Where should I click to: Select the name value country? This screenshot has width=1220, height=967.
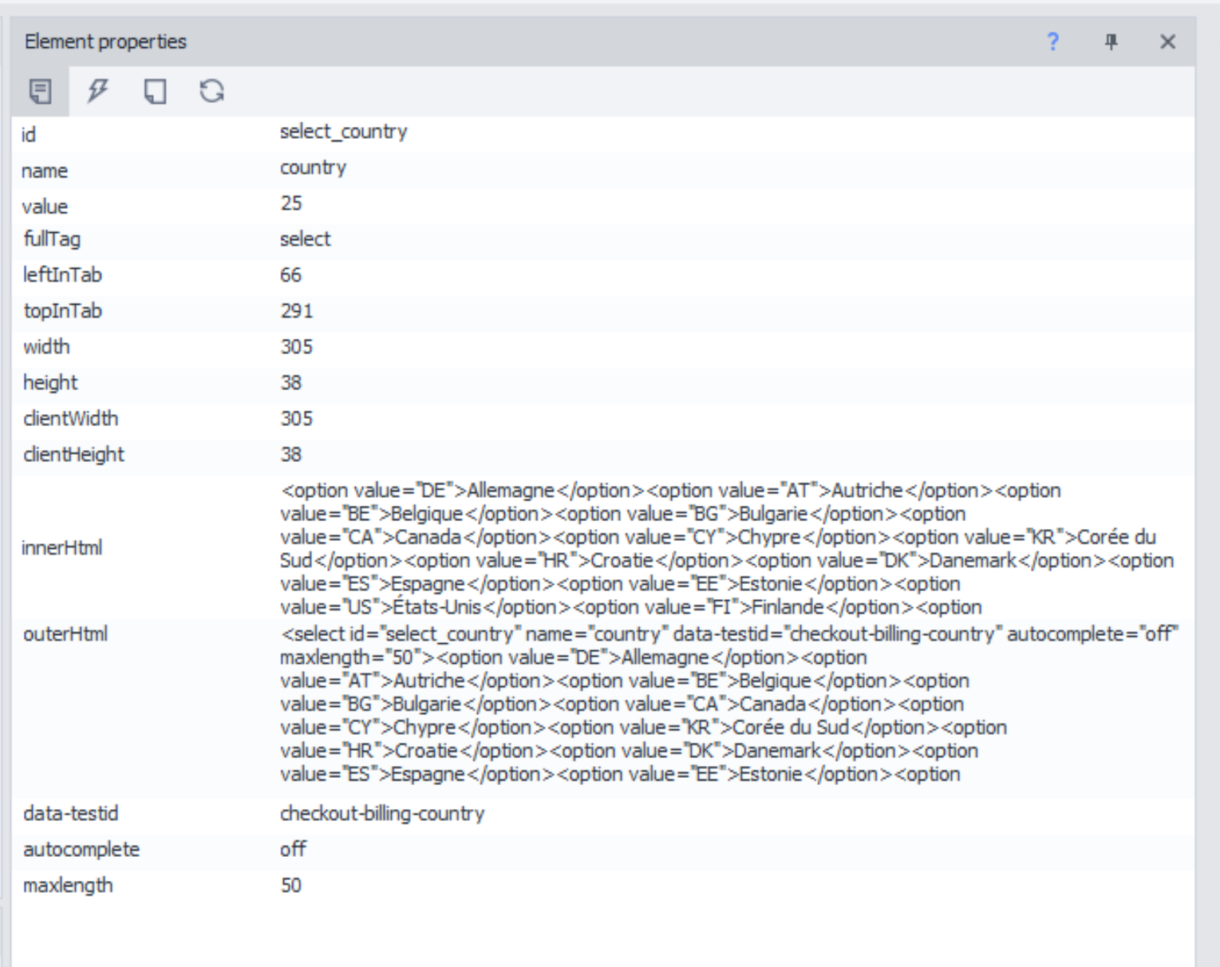point(313,168)
